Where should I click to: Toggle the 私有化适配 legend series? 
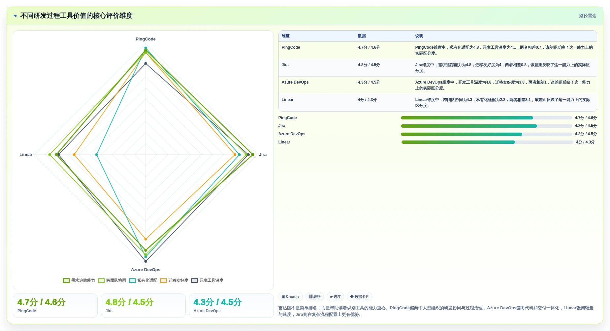coord(143,281)
